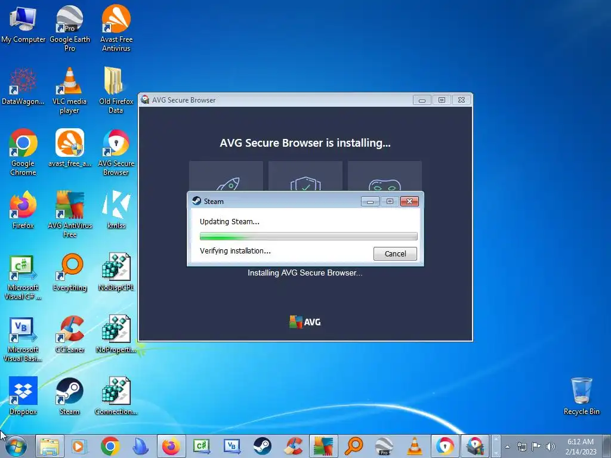Select the Microsoft Visual C# desktop shortcut
Viewport: 611px width, 458px height.
coord(23,277)
